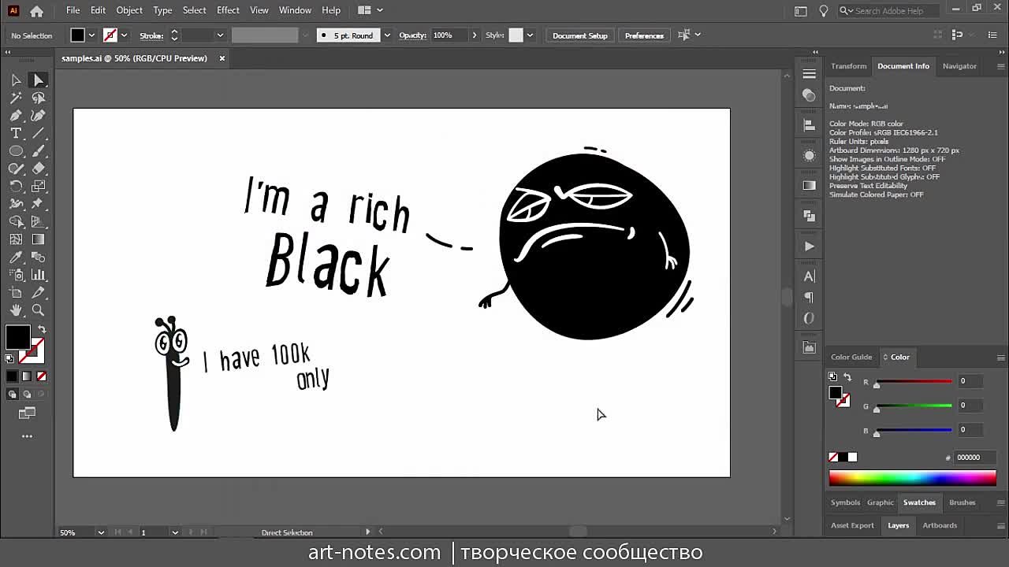Click the Document Setup button

click(x=579, y=35)
